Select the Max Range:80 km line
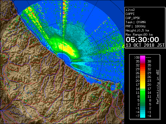The width and height of the screenshot is (166, 124). (x=139, y=35)
